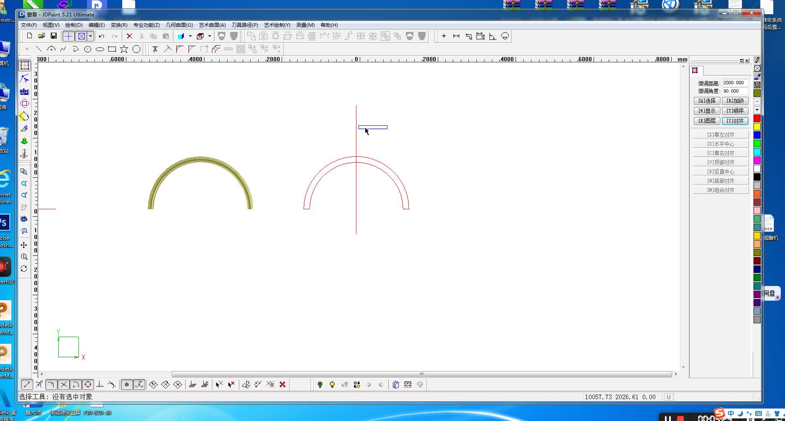Screen dimensions: 785x421
Task: Create a new file with the blank page icon
Action: 29,36
